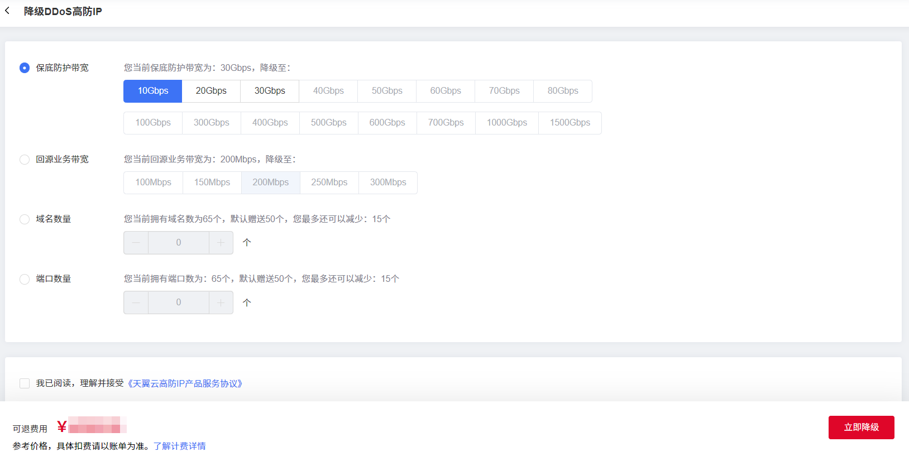Click the 端口数量 quantity input field
909x461 pixels.
pos(179,302)
